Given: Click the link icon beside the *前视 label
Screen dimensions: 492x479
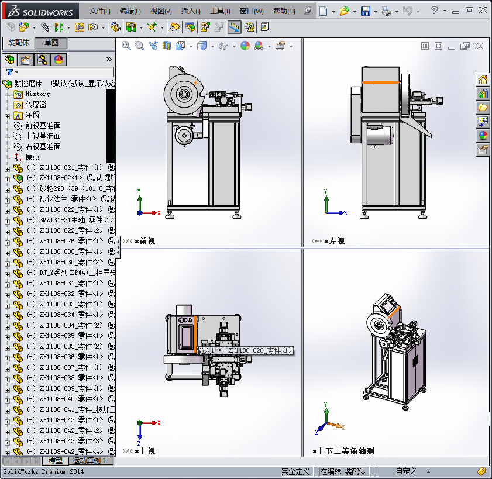Looking at the screenshot, I should tap(128, 241).
